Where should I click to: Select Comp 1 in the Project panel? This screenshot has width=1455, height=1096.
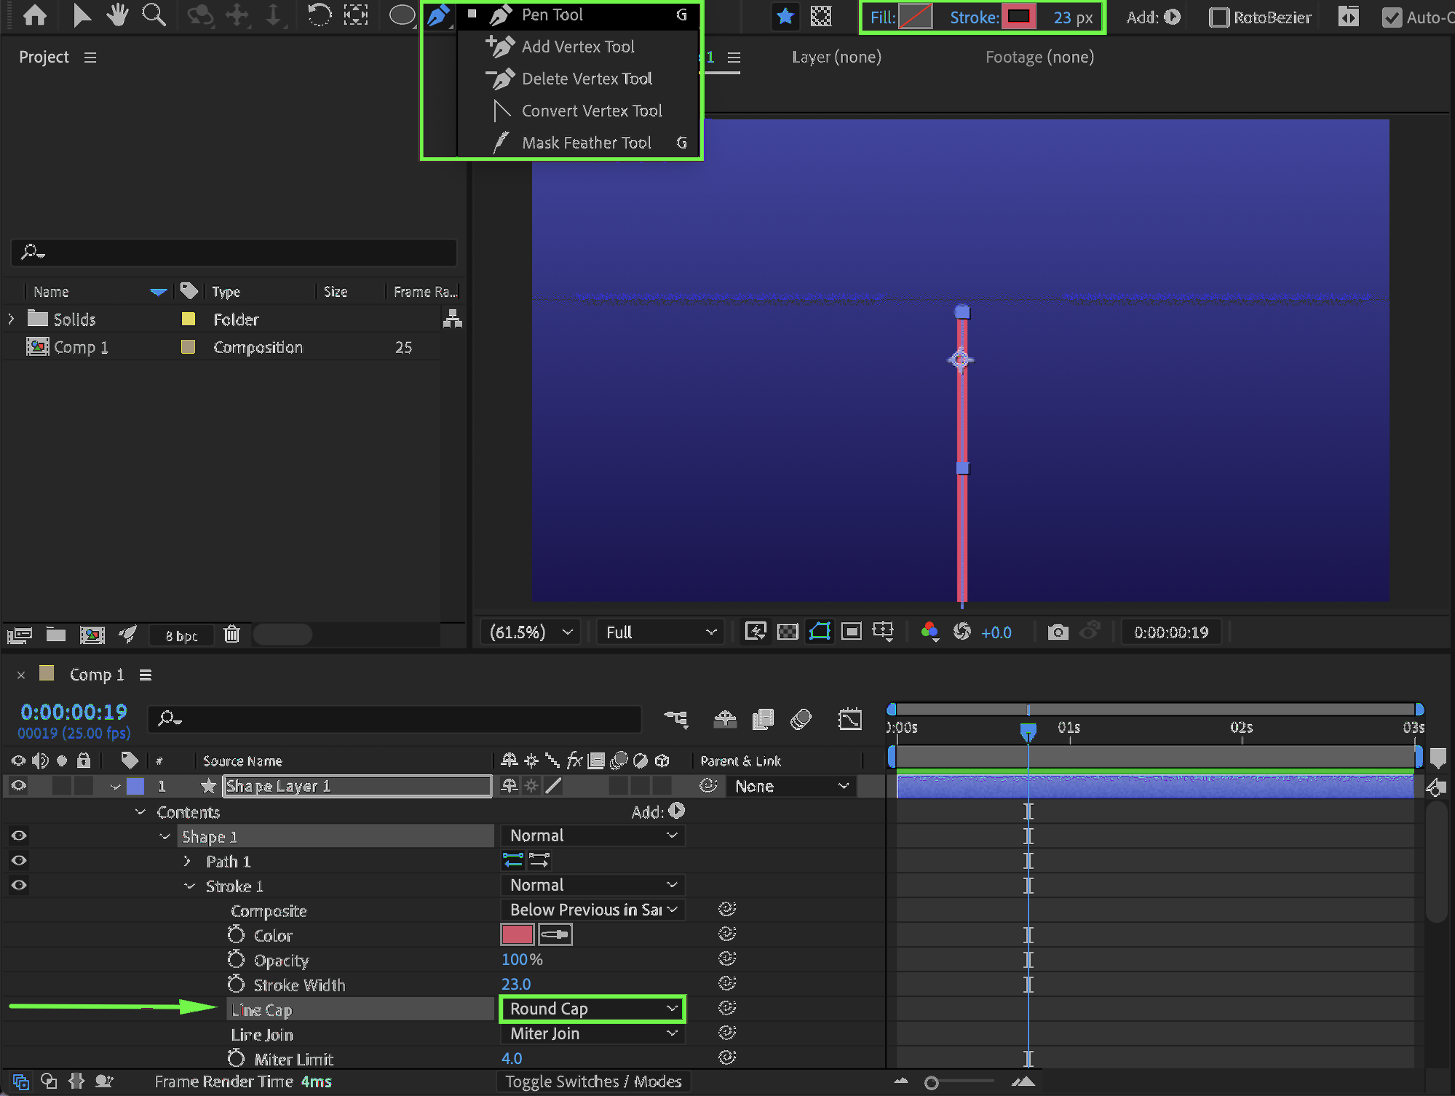[x=81, y=347]
